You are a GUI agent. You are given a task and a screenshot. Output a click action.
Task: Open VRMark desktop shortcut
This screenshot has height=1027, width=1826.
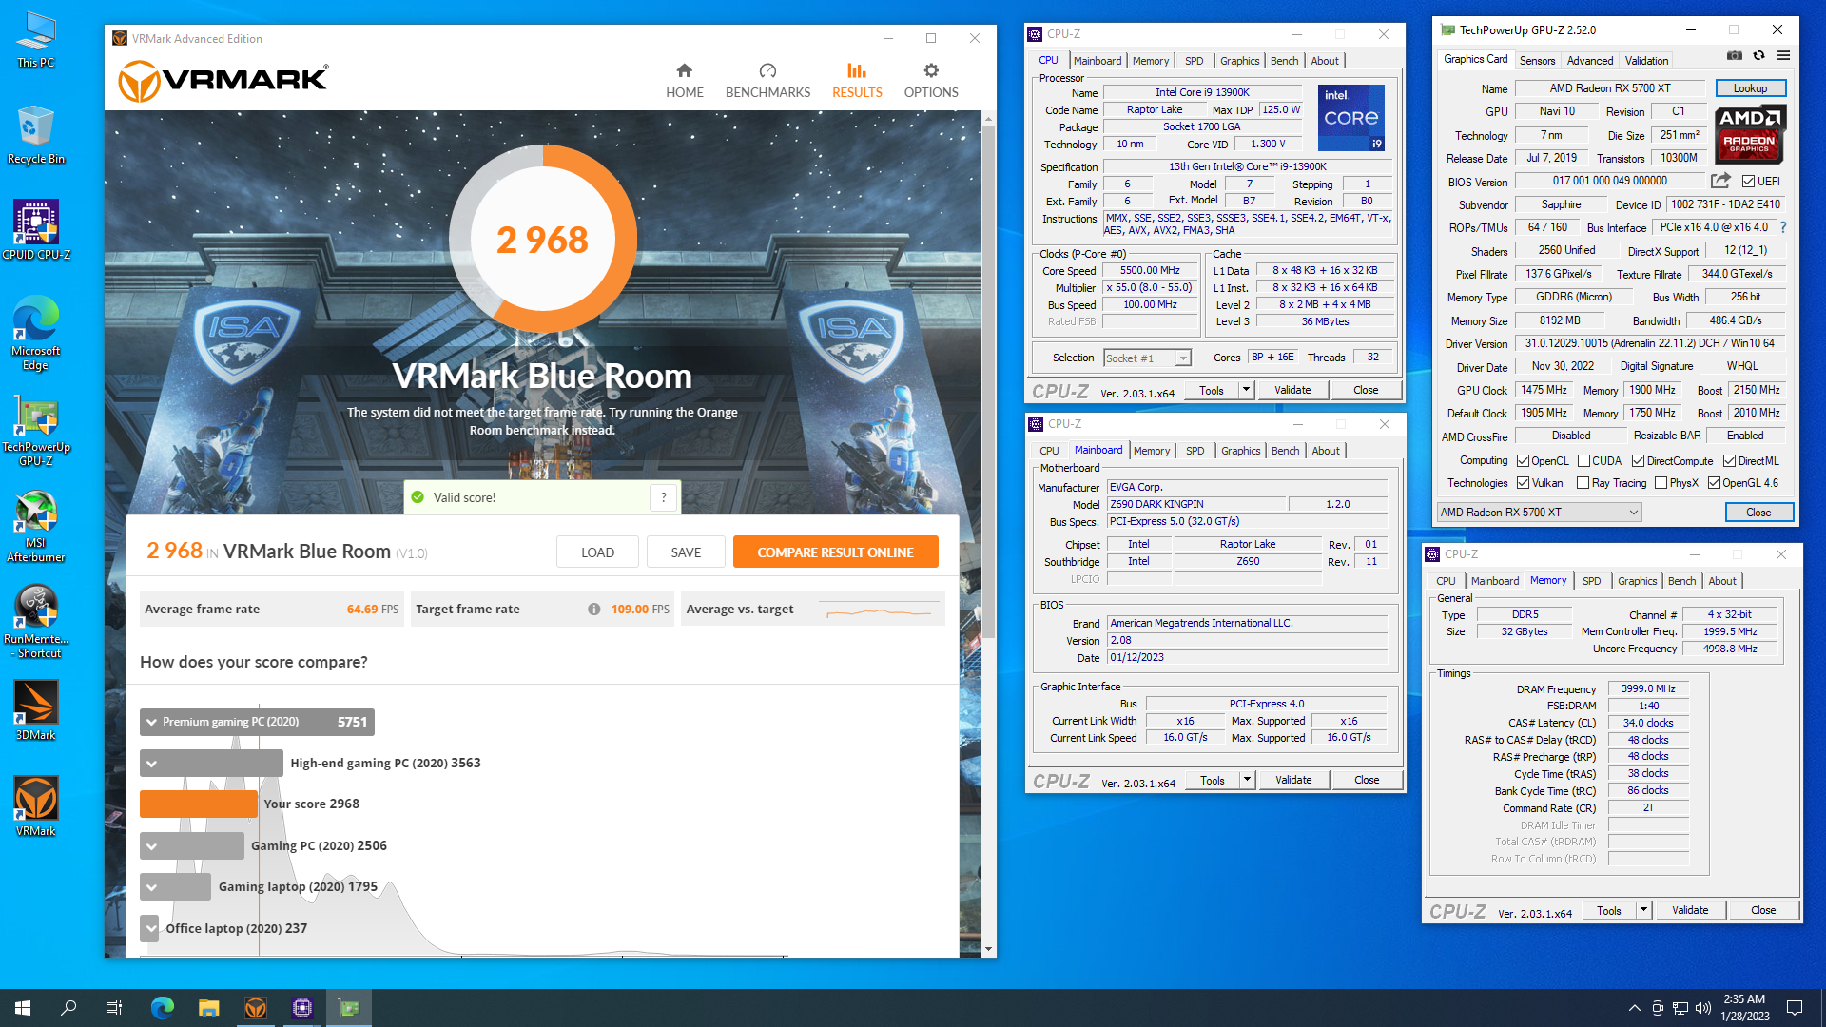36,806
